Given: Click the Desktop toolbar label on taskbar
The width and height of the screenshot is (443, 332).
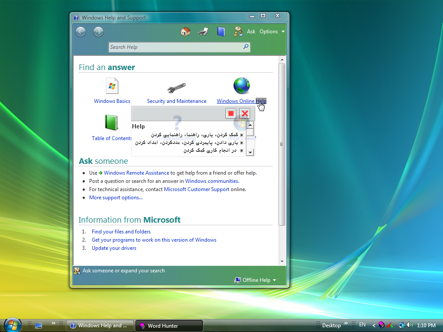Looking at the screenshot, I should pos(331,326).
